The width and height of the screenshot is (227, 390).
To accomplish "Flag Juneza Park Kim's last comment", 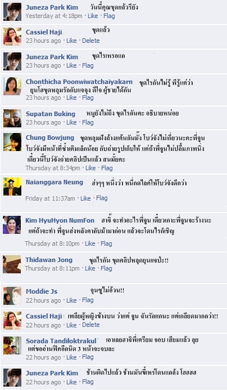I will (x=88, y=382).
